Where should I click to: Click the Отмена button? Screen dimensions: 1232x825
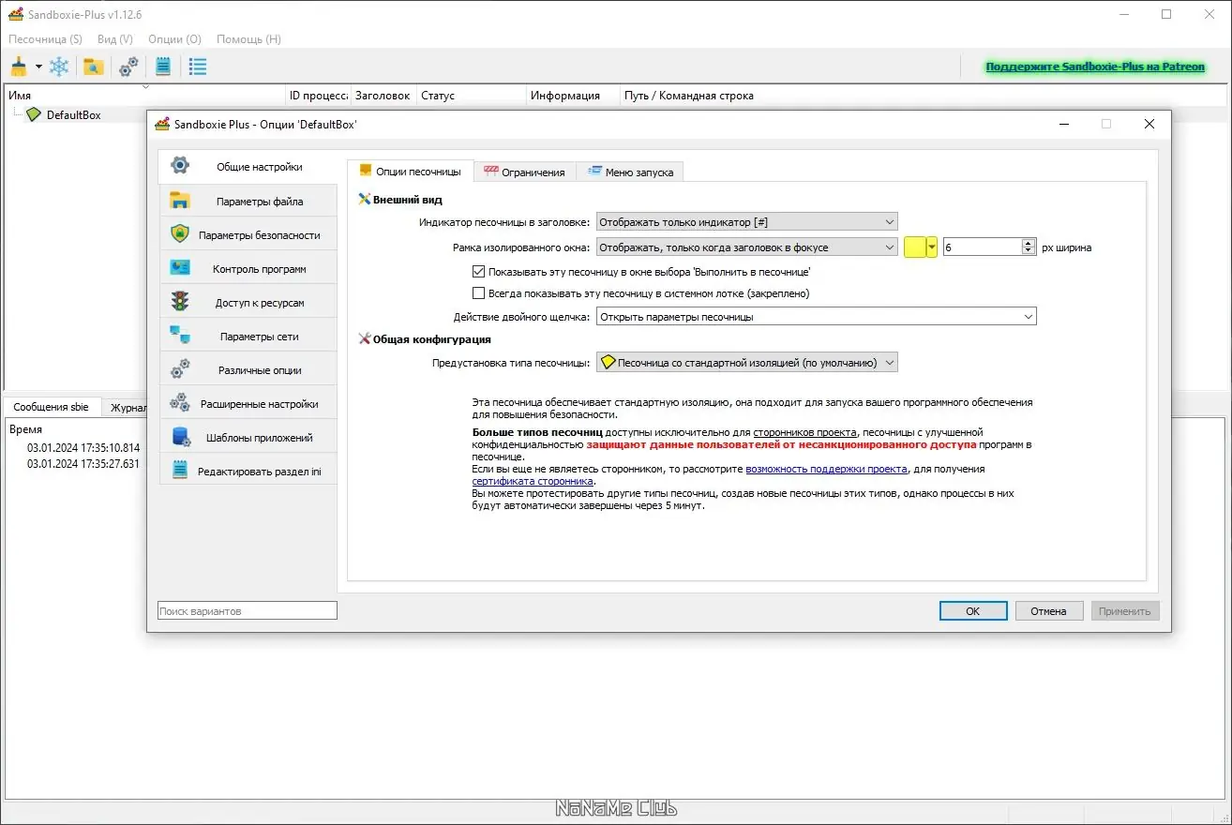tap(1049, 611)
